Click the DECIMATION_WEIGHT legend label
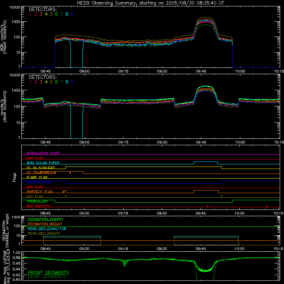Viewport: 284px width, 284px height. 45,224
